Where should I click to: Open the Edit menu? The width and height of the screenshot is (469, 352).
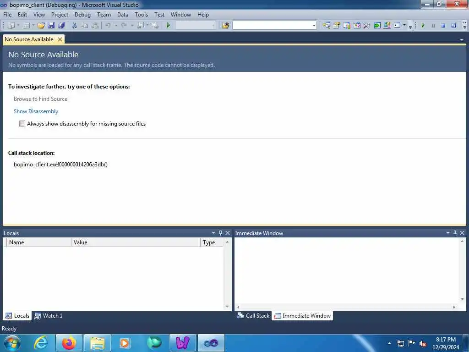[22, 14]
